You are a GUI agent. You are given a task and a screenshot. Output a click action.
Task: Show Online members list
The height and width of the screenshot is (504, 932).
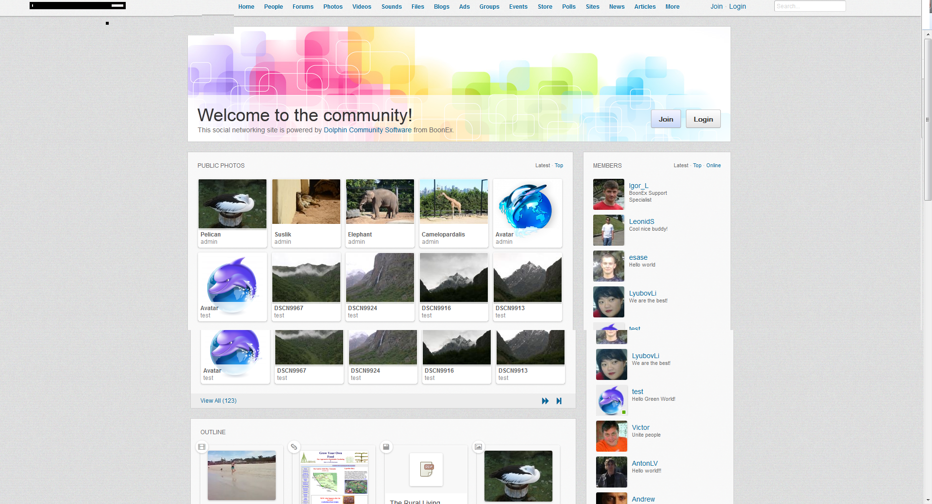(x=713, y=166)
